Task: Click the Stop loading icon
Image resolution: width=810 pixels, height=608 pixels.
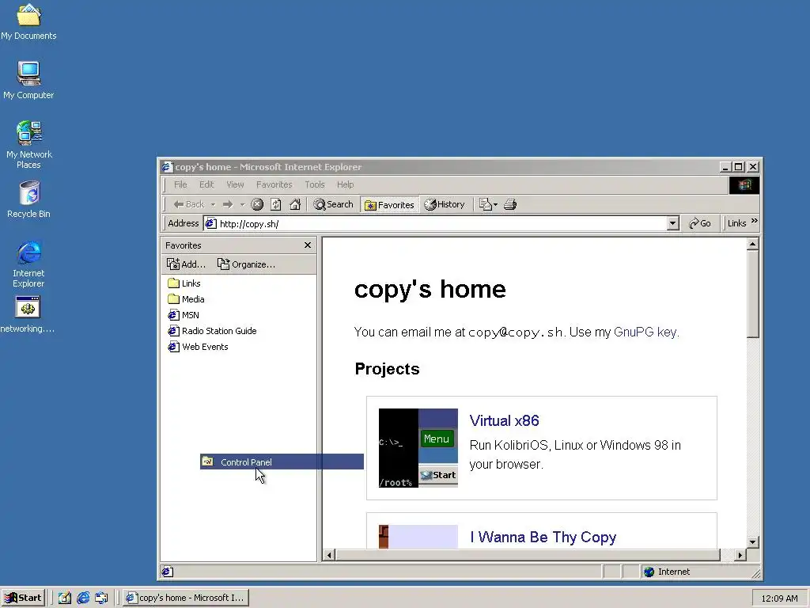Action: click(257, 204)
